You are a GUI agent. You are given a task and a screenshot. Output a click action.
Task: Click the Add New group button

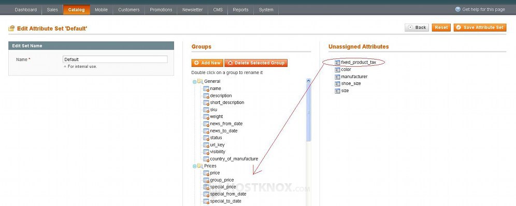[207, 63]
